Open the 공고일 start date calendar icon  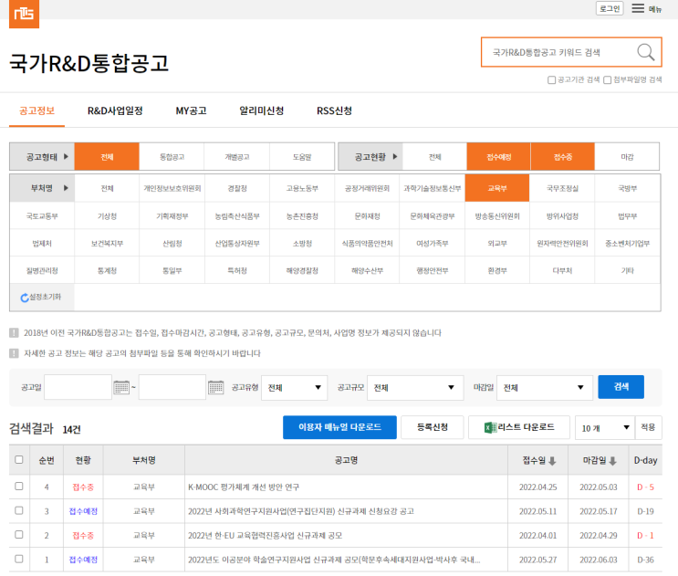click(x=121, y=387)
